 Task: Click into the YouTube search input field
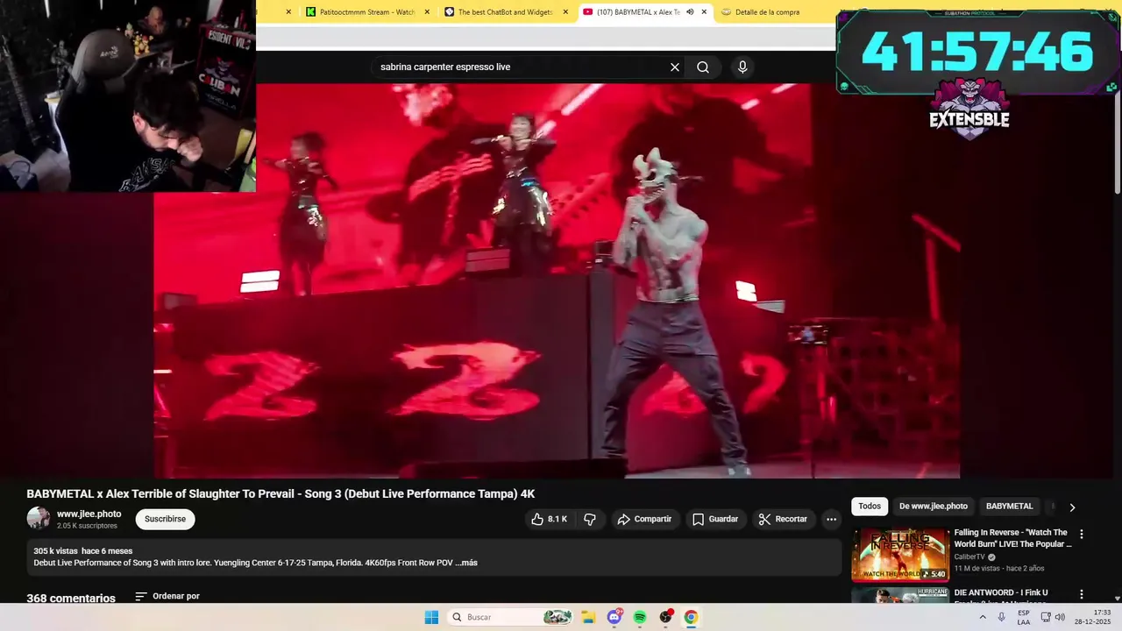point(522,67)
